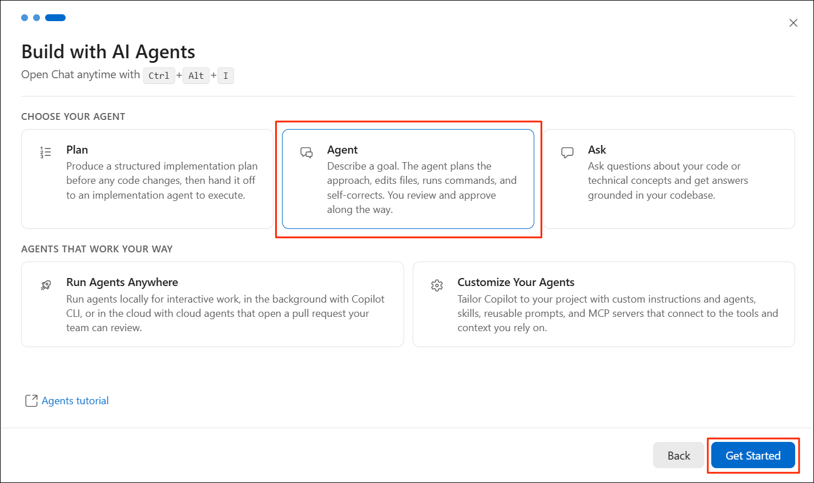Click the Get Started button

[753, 455]
